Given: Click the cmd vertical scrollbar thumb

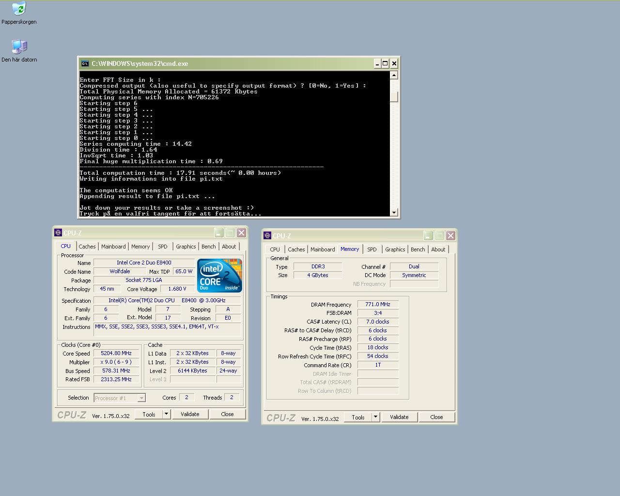Looking at the screenshot, I should coord(394,97).
